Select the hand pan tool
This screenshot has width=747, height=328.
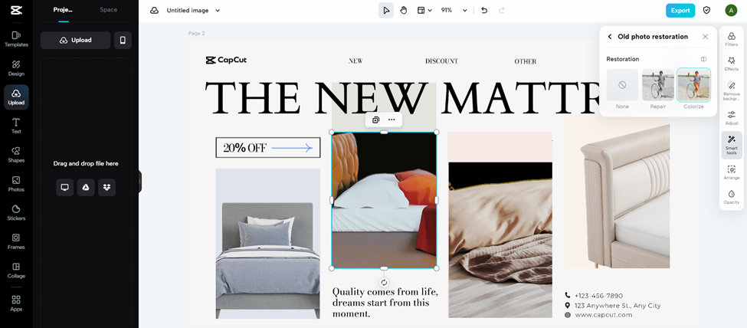pyautogui.click(x=404, y=11)
